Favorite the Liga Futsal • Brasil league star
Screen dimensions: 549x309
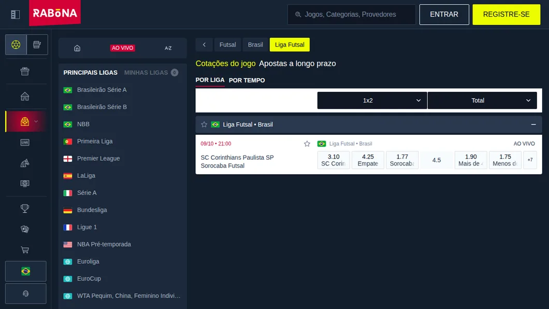(x=204, y=124)
